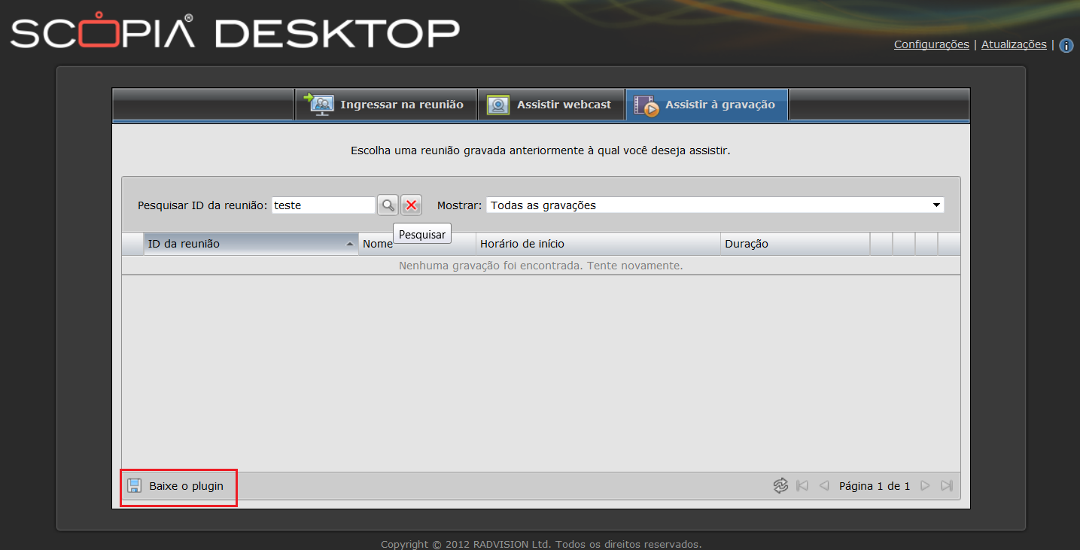Open the Assistir webcast tab
The width and height of the screenshot is (1080, 550).
point(551,105)
